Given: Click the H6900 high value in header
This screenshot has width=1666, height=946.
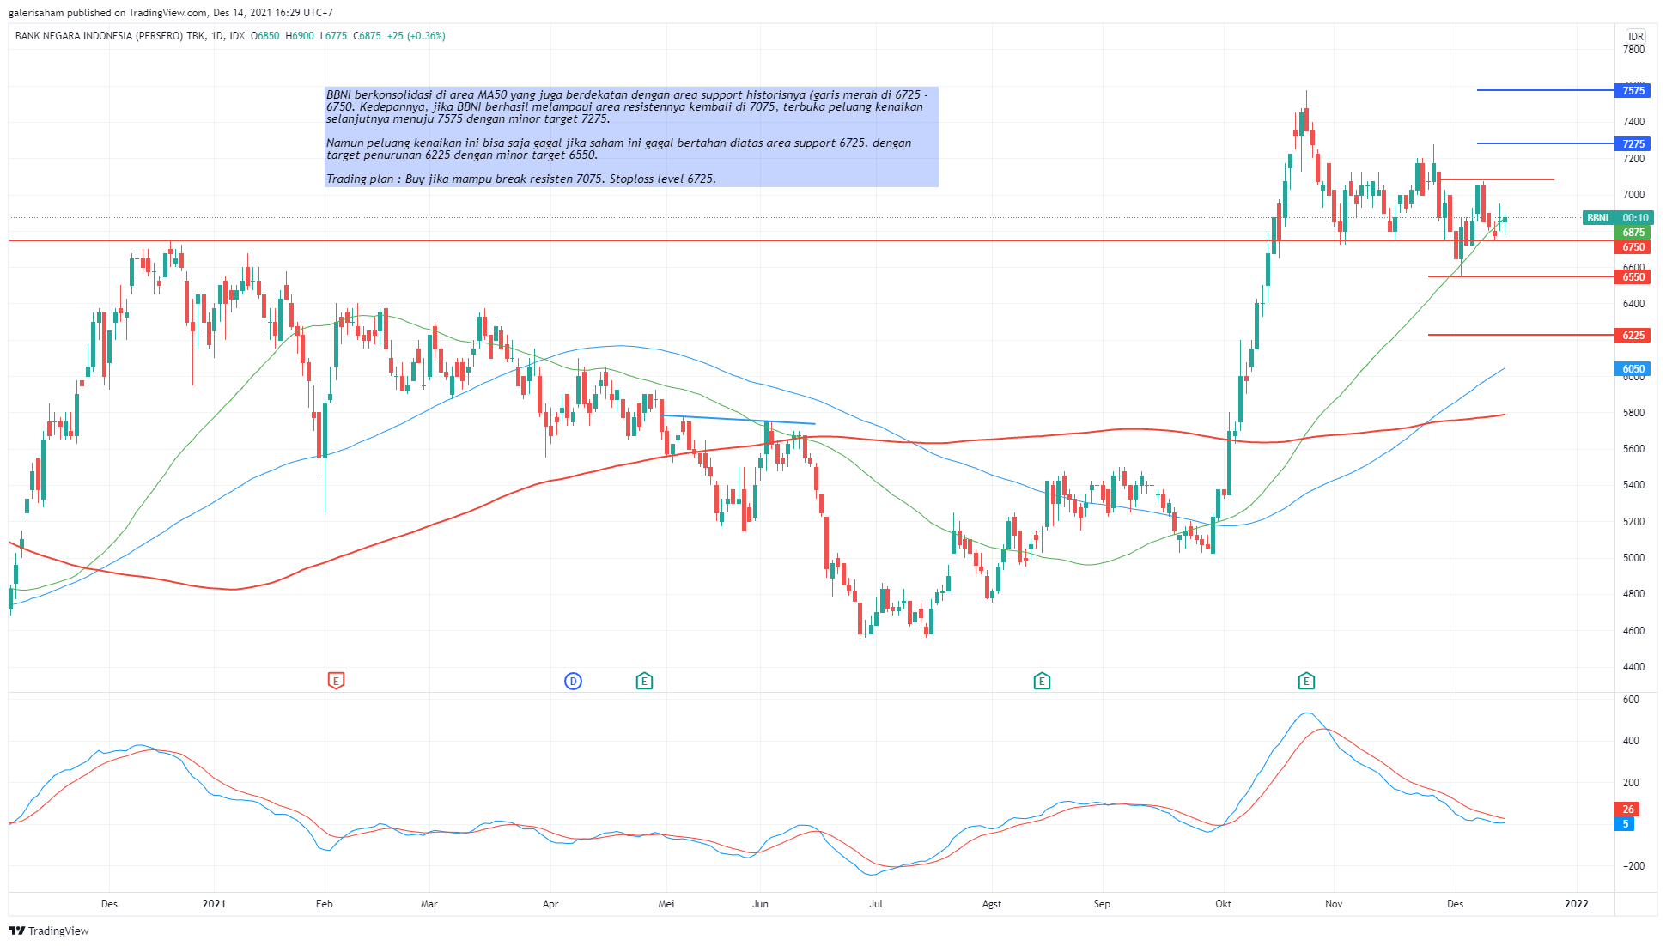Looking at the screenshot, I should 300,36.
